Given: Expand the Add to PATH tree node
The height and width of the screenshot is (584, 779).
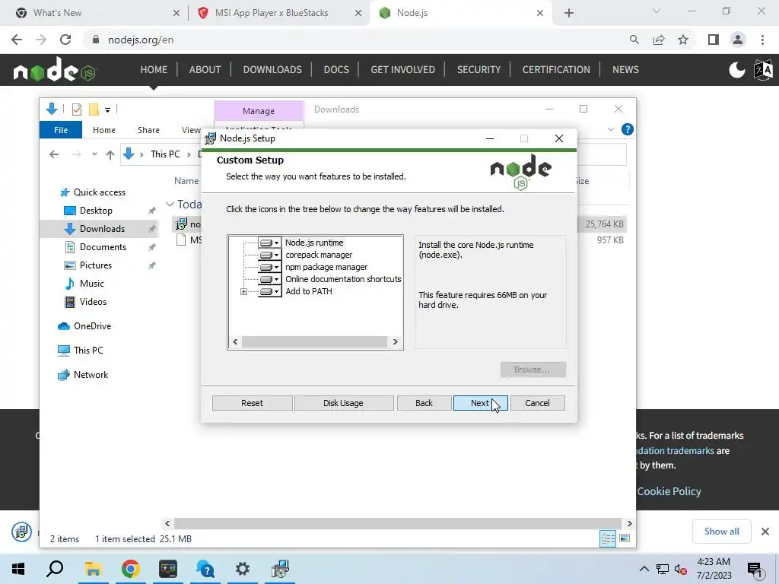Looking at the screenshot, I should (x=243, y=291).
